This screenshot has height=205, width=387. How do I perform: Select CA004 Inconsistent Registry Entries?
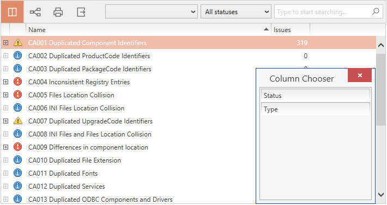click(79, 82)
